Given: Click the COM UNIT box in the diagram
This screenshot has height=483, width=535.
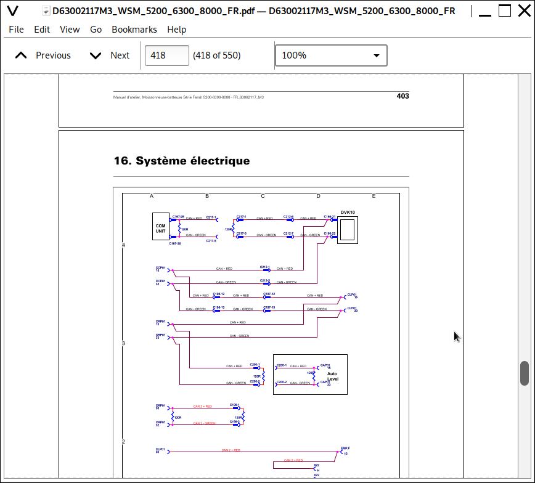Looking at the screenshot, I should coord(160,227).
